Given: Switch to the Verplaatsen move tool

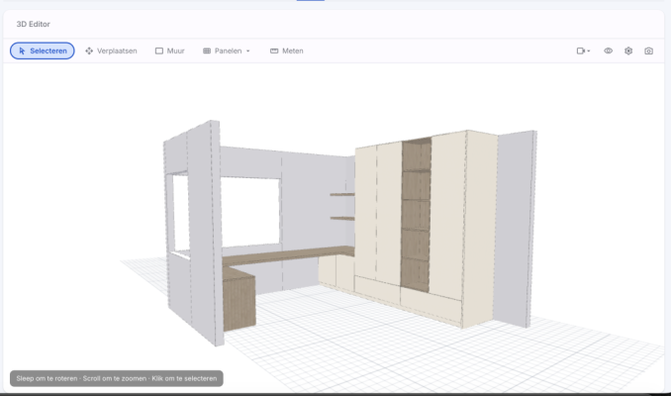Looking at the screenshot, I should point(111,50).
